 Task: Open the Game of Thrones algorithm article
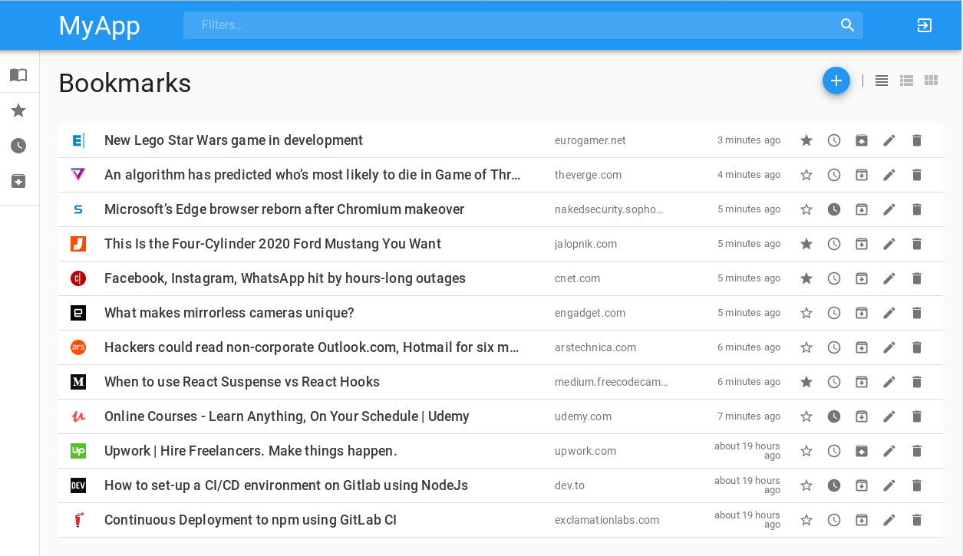coord(312,175)
